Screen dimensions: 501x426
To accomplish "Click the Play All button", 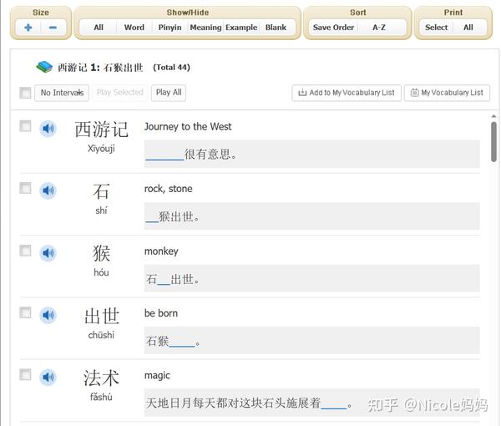I will coord(169,93).
